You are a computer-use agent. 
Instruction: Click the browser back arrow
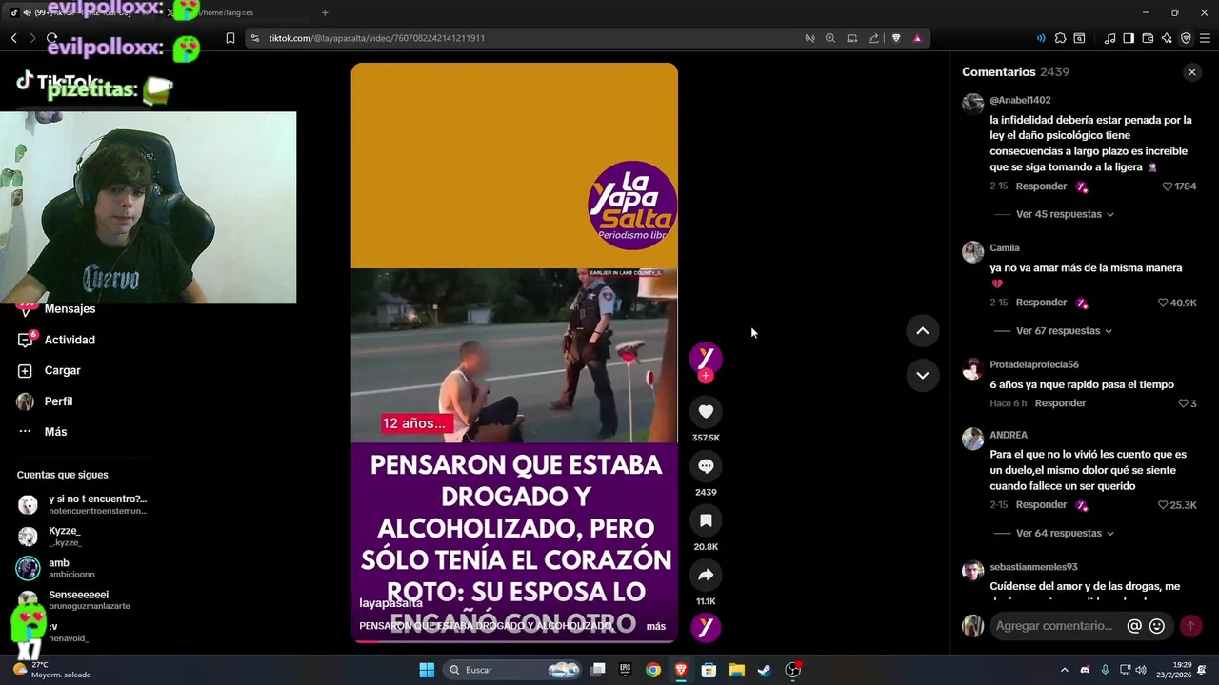(14, 38)
